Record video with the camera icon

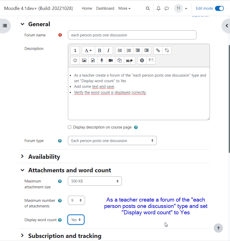(111, 60)
